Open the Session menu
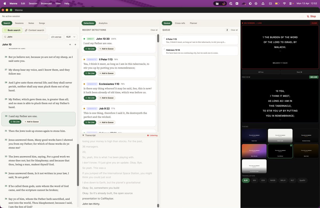 click(33, 3)
